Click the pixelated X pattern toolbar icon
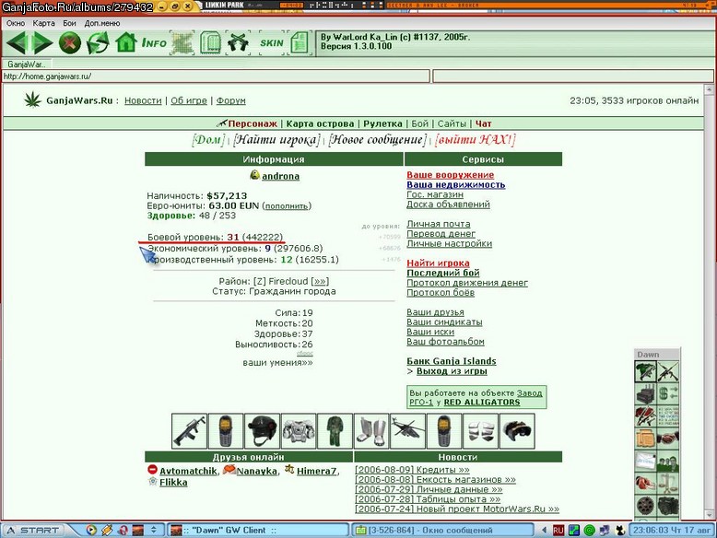This screenshot has height=538, width=717. point(182,43)
